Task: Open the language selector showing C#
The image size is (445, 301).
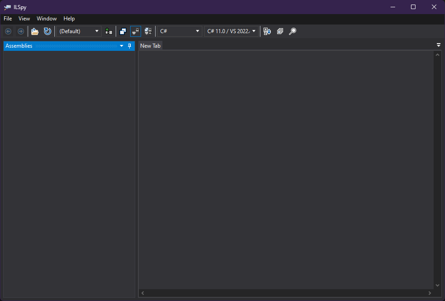Action: pyautogui.click(x=179, y=31)
